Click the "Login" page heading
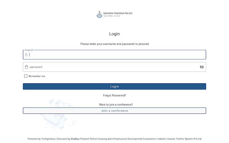 [x=114, y=34]
